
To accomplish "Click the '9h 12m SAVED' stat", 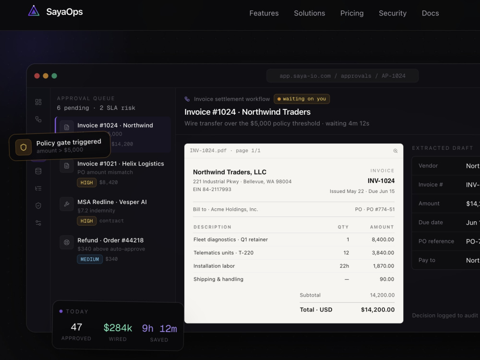I will (159, 333).
